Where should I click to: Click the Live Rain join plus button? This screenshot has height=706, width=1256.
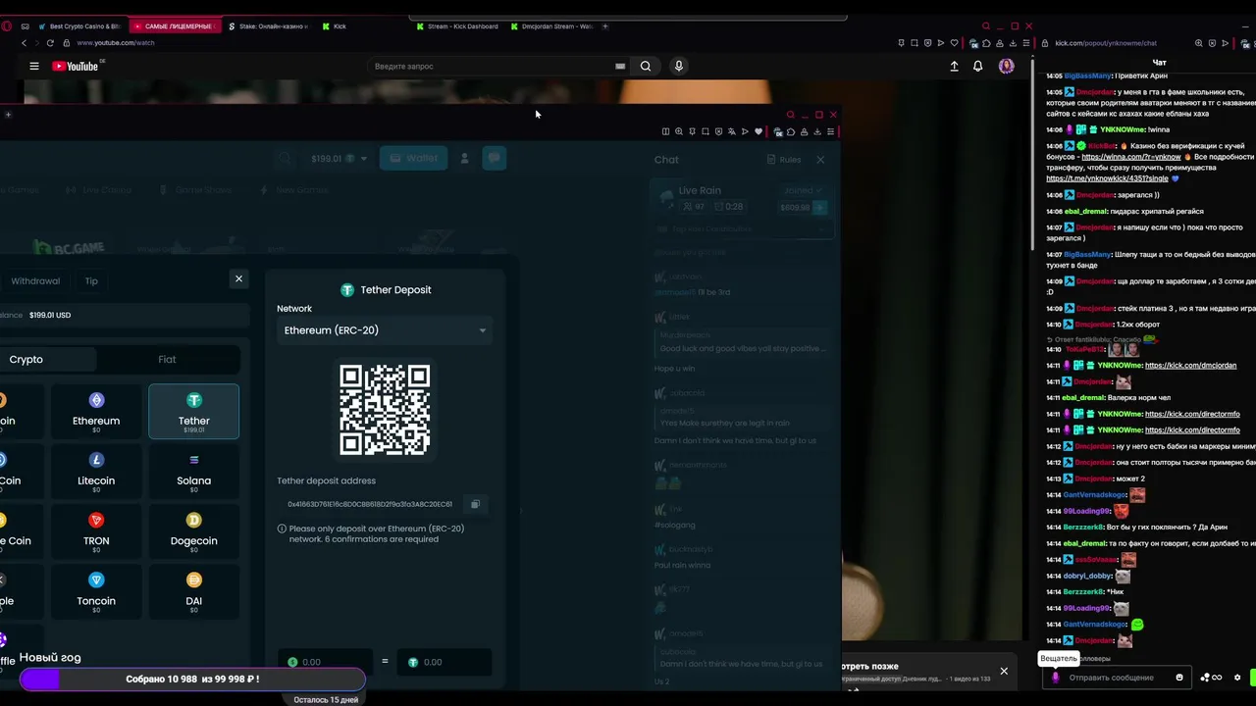(x=819, y=208)
